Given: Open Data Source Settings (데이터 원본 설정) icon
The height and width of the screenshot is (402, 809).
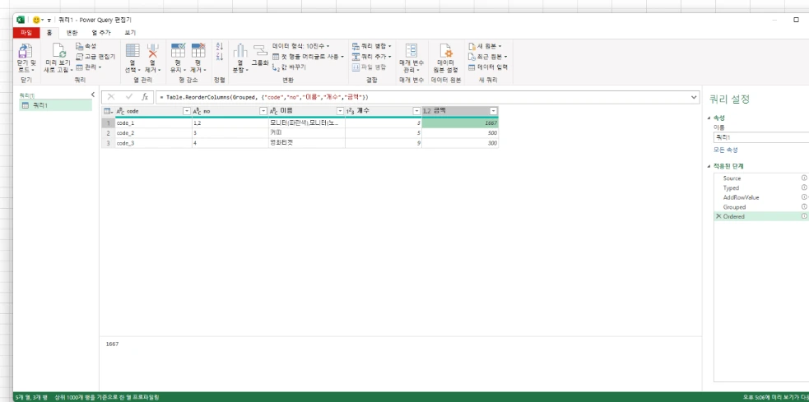Looking at the screenshot, I should coord(445,50).
